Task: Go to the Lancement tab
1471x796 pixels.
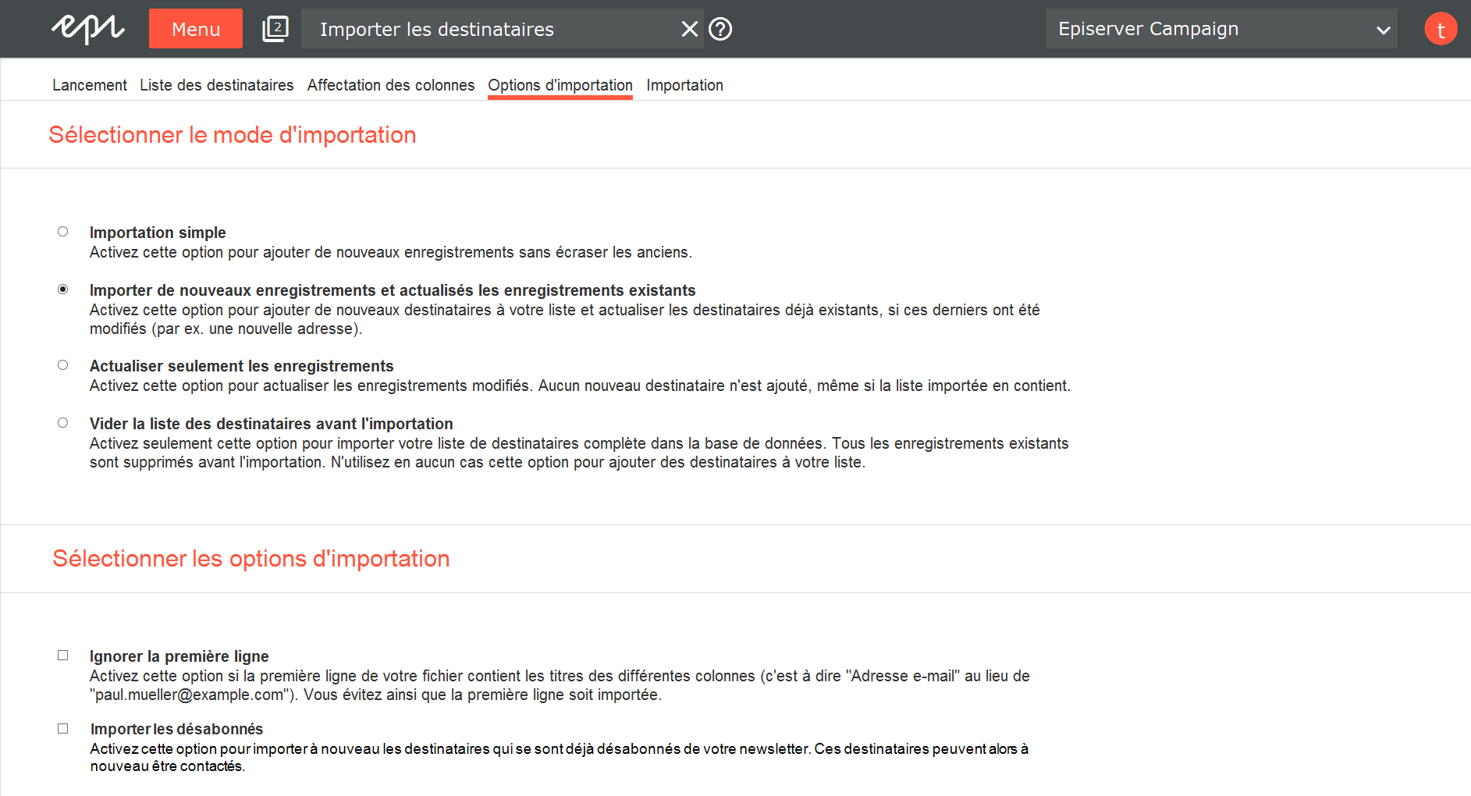Action: click(x=90, y=85)
